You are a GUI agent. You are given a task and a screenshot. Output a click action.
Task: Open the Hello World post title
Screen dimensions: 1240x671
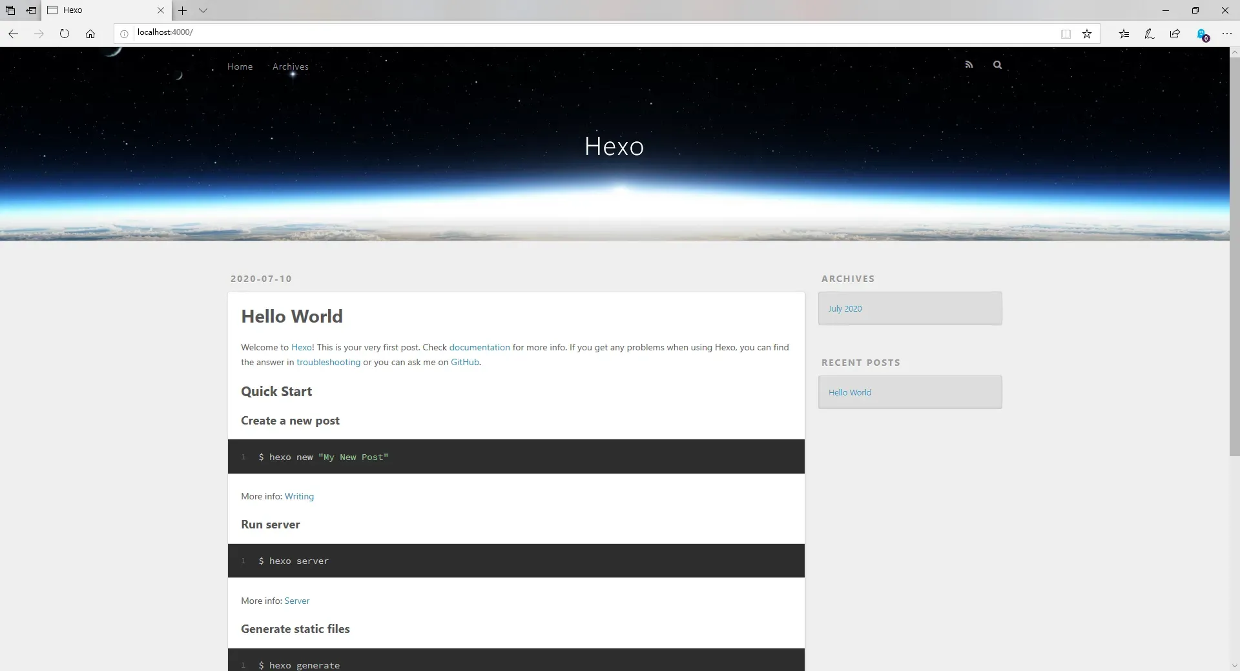point(292,316)
